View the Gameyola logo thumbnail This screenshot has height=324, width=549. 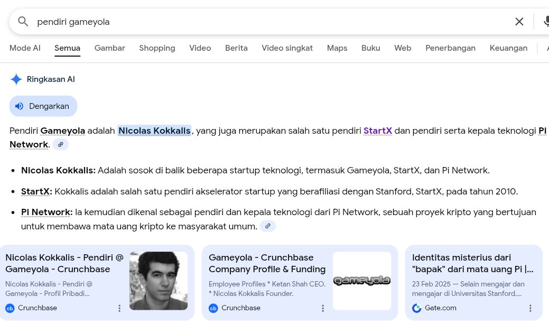[x=361, y=281]
